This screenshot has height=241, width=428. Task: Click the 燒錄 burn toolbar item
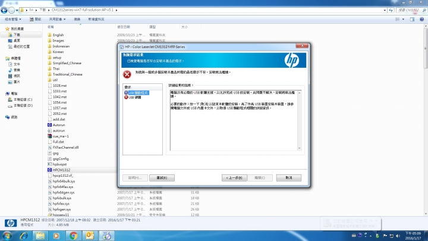tap(77, 19)
